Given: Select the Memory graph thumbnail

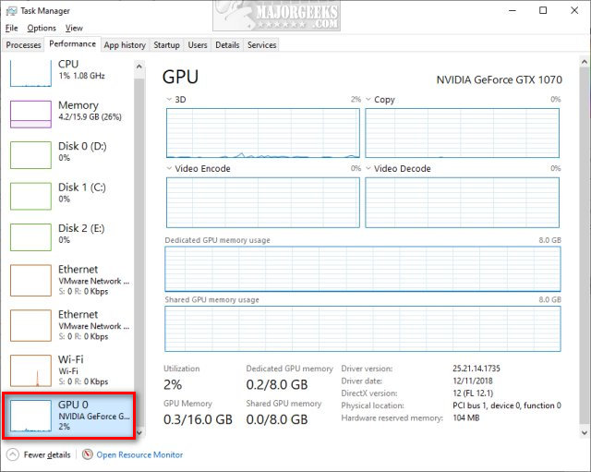Looking at the screenshot, I should click(30, 113).
